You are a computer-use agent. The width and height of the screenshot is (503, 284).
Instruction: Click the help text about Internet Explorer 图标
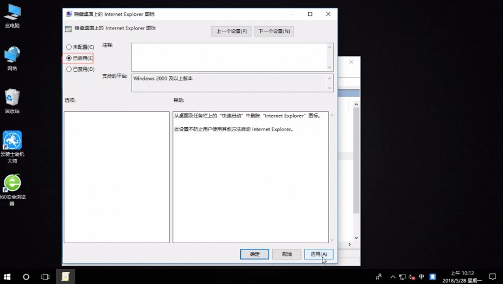(247, 116)
